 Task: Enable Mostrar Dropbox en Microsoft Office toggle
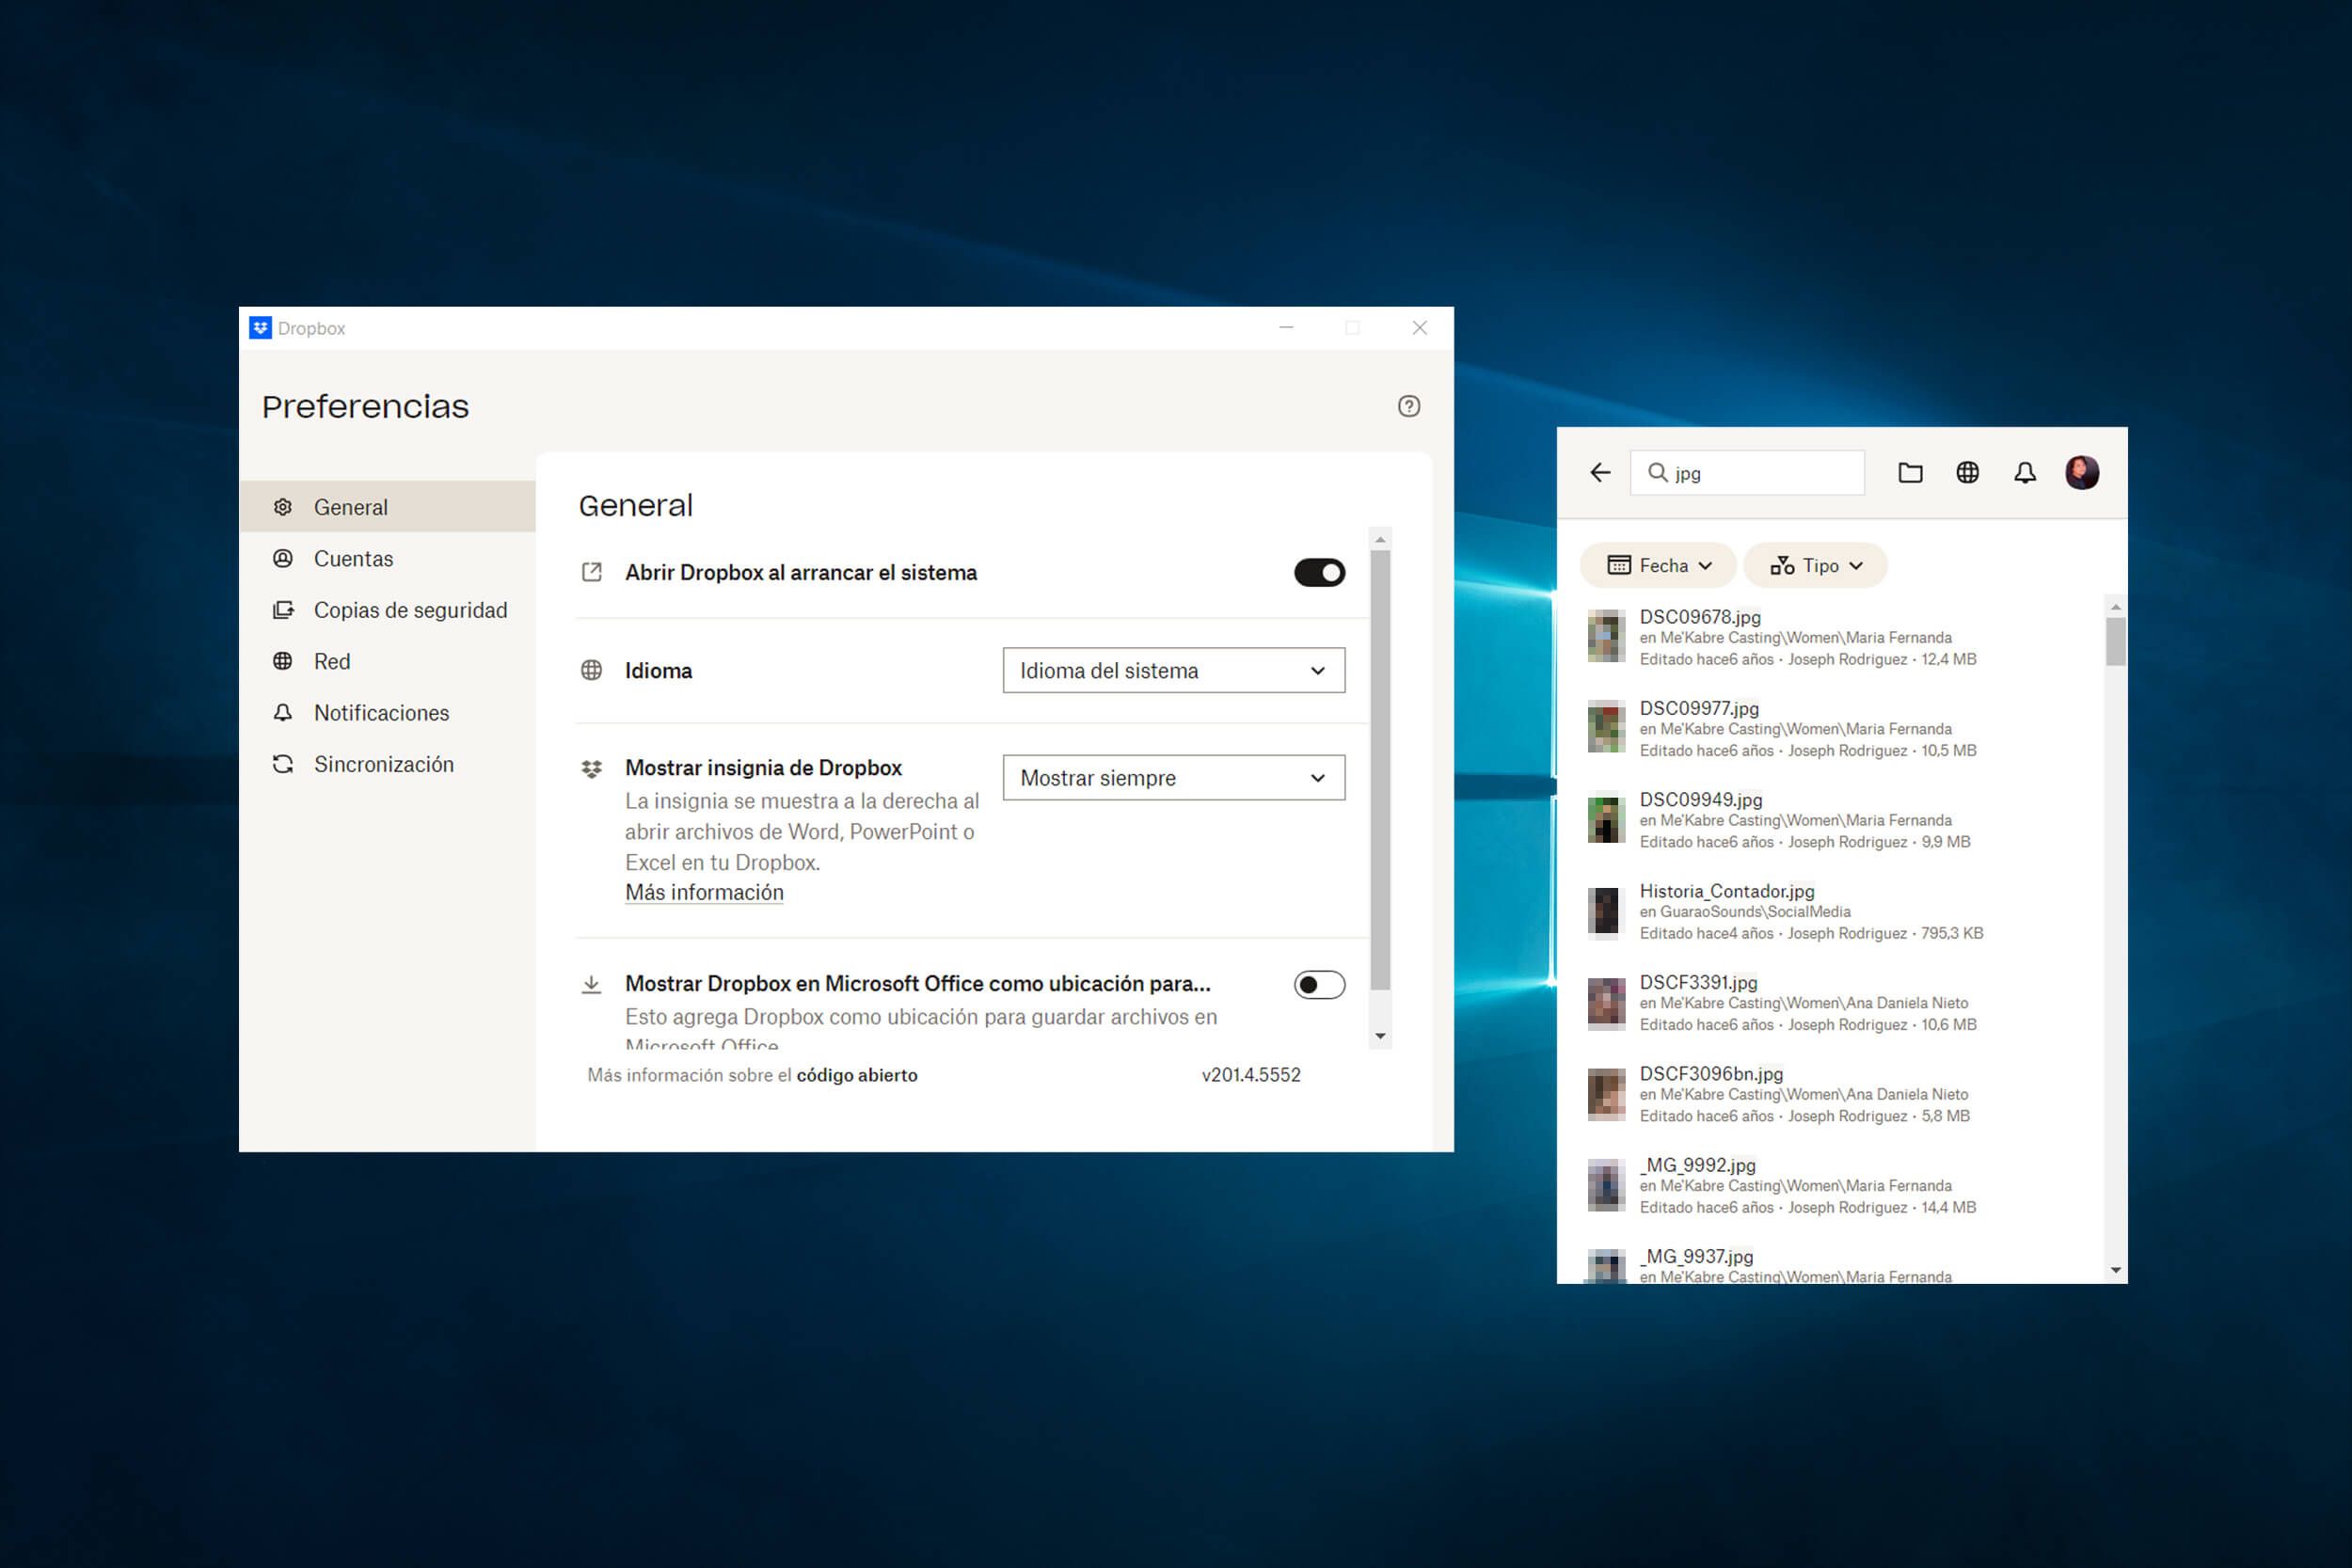pos(1319,985)
